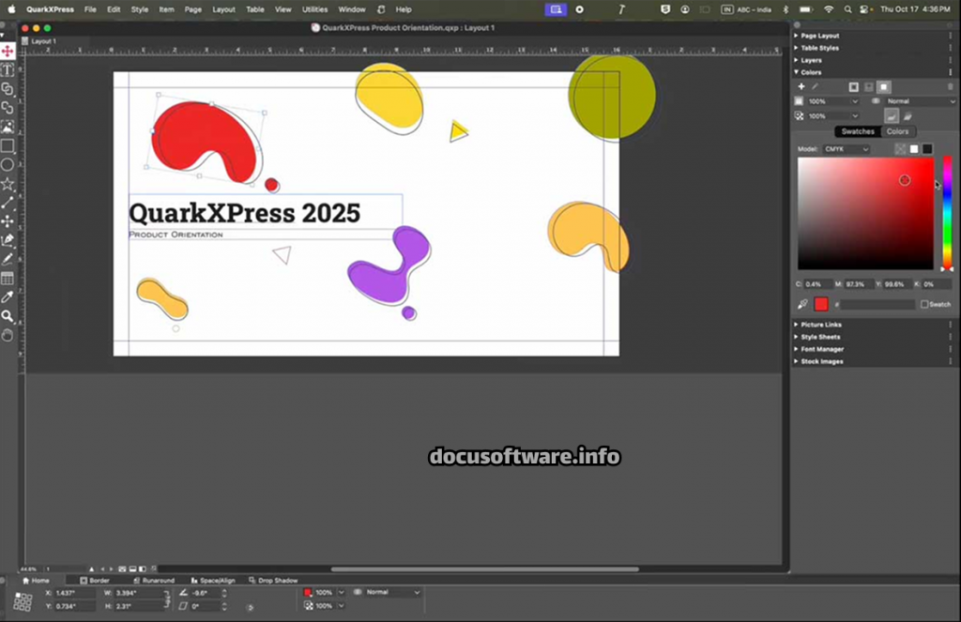The image size is (961, 622).
Task: Select the Text Content tool
Action: pyautogui.click(x=8, y=69)
